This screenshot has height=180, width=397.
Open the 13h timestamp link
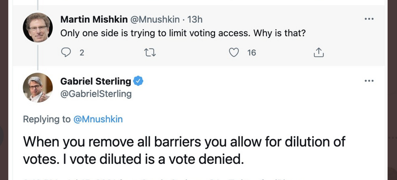click(x=195, y=19)
